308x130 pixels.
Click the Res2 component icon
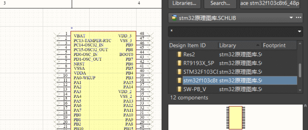click(179, 54)
